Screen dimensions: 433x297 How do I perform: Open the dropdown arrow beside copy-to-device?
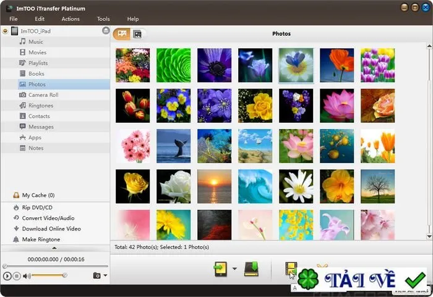234,269
